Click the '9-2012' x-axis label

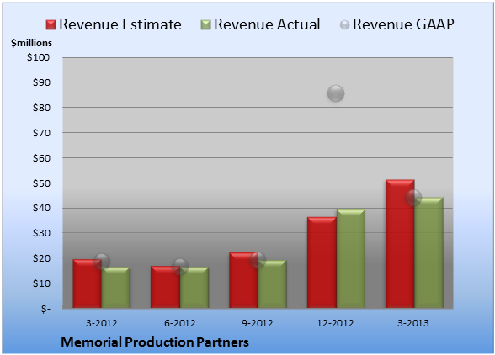pos(258,323)
